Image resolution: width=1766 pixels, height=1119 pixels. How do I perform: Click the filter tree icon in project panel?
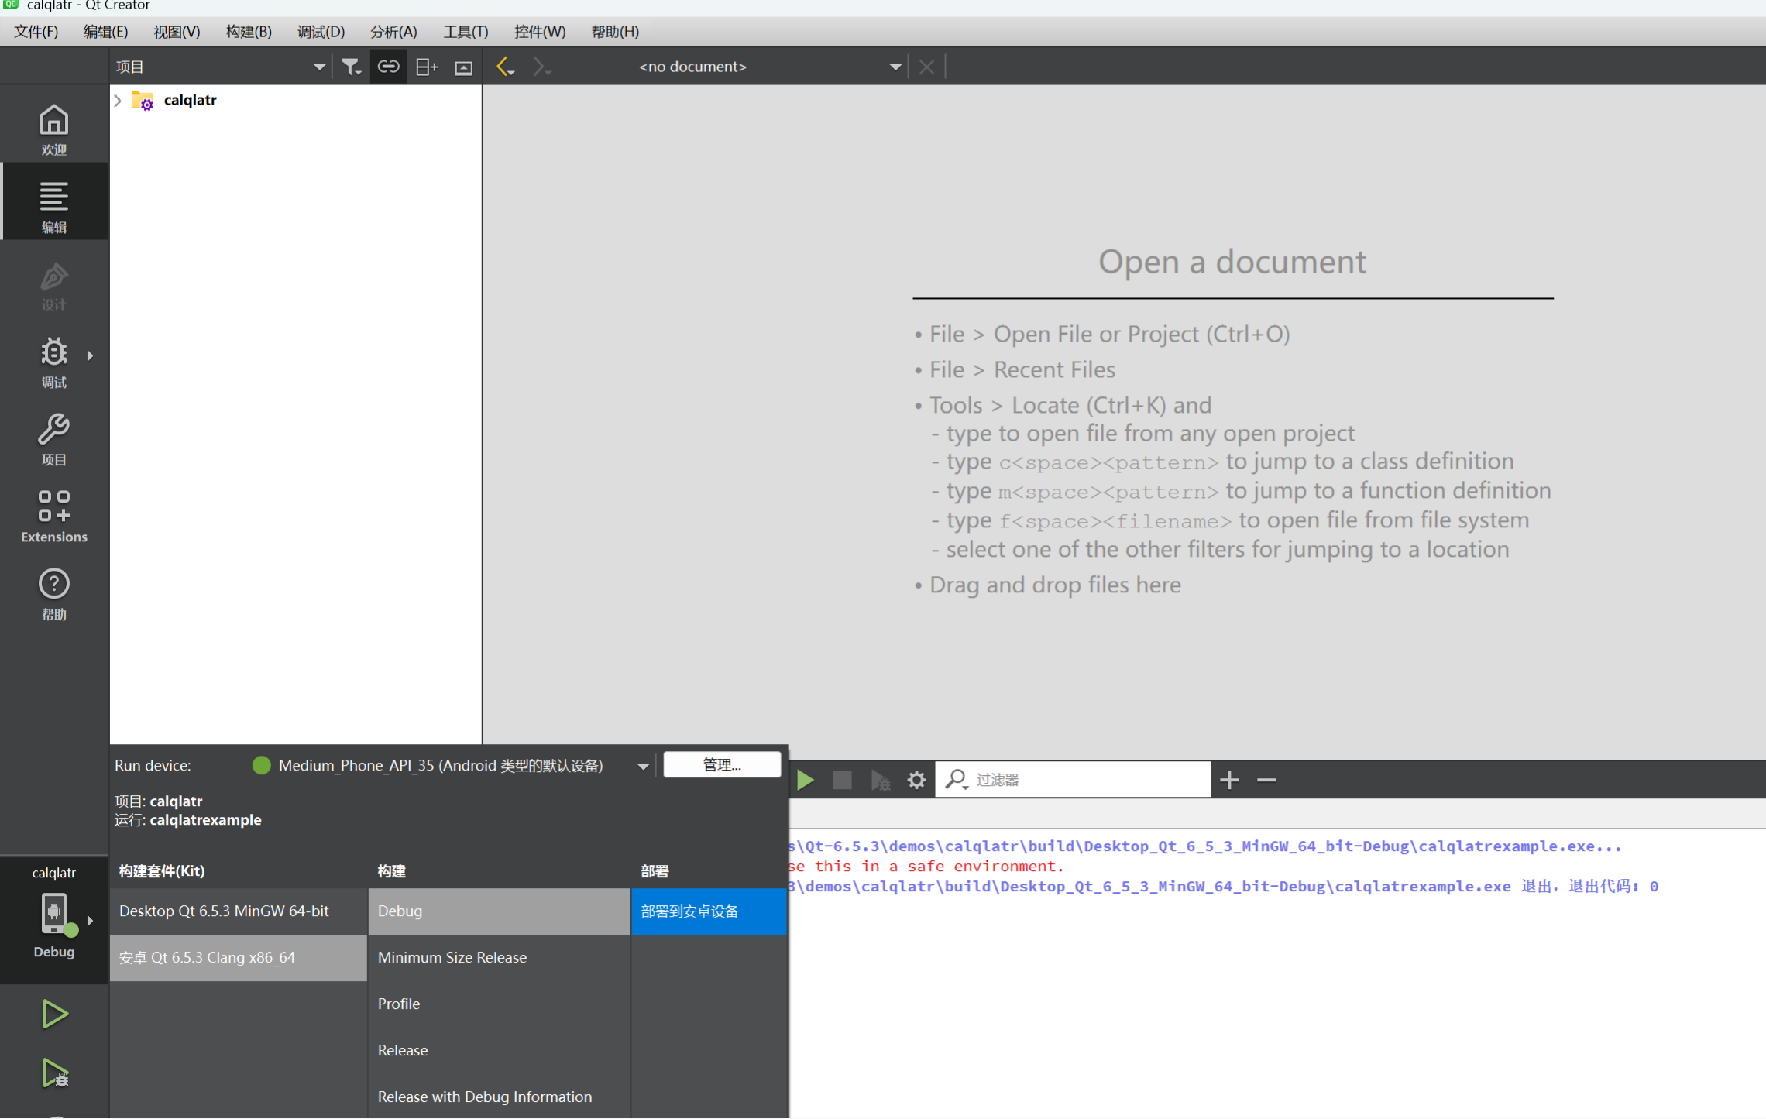pos(351,67)
